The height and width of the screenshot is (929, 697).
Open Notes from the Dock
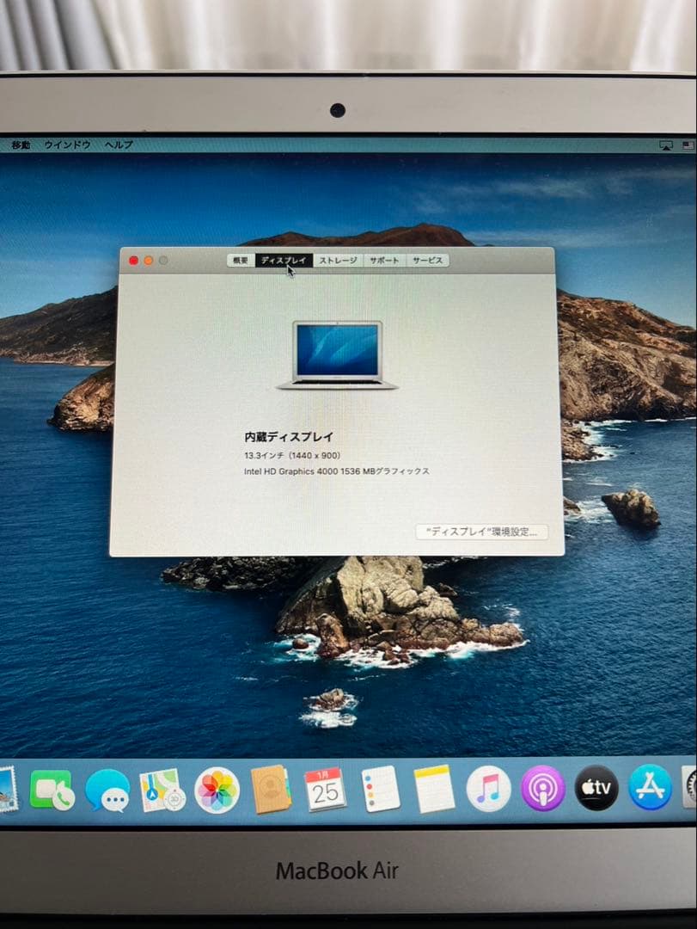pyautogui.click(x=434, y=789)
